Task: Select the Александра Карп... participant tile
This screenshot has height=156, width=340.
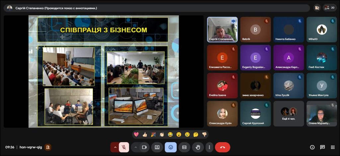Action: click(289, 58)
